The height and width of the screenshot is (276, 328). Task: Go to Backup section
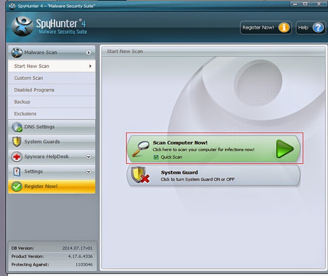[x=52, y=102]
